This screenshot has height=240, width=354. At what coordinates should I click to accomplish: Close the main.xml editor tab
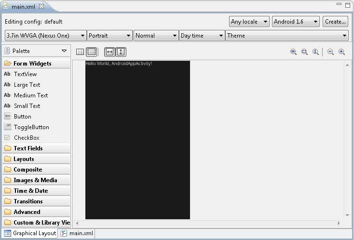coord(41,6)
